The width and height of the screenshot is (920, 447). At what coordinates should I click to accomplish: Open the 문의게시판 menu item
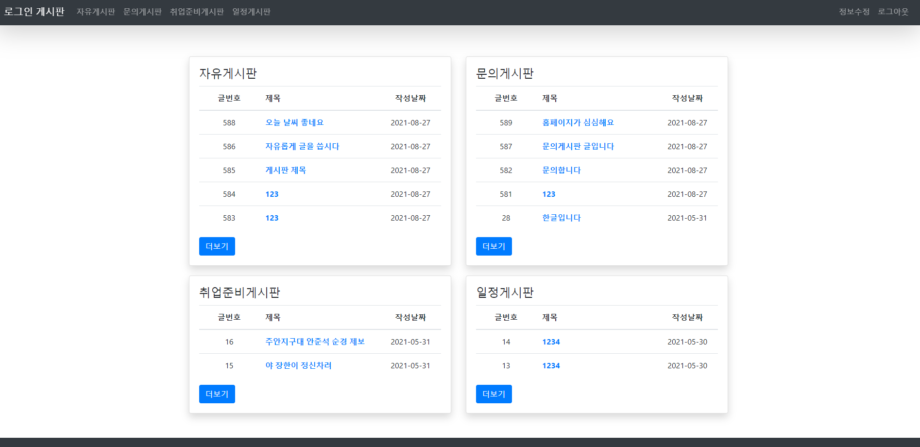pos(142,12)
